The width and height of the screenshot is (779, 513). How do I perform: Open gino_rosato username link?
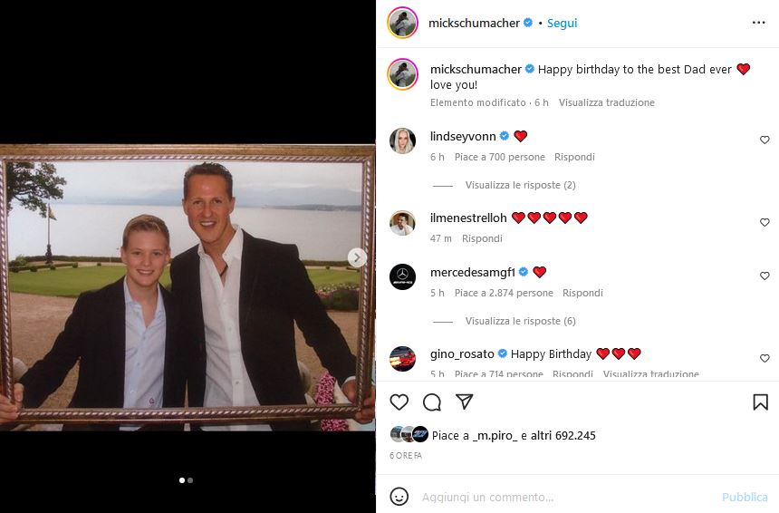click(462, 353)
